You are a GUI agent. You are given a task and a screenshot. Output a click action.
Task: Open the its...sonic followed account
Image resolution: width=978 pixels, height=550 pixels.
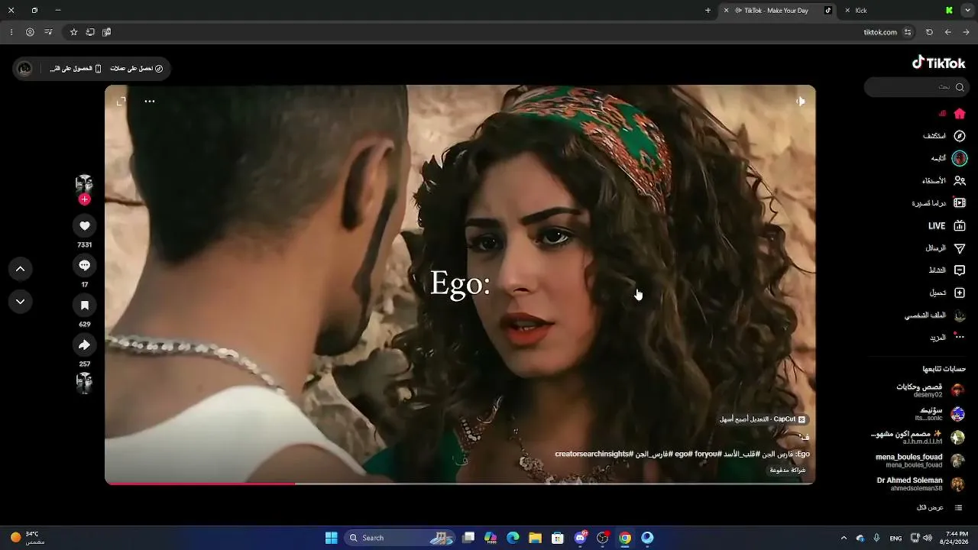(940, 414)
